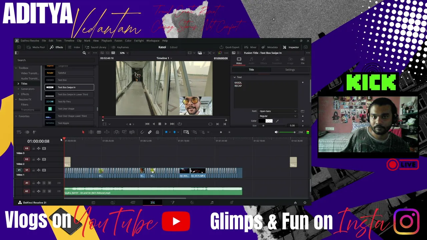Open the font style dropdown Regular
The height and width of the screenshot is (240, 427).
278,116
